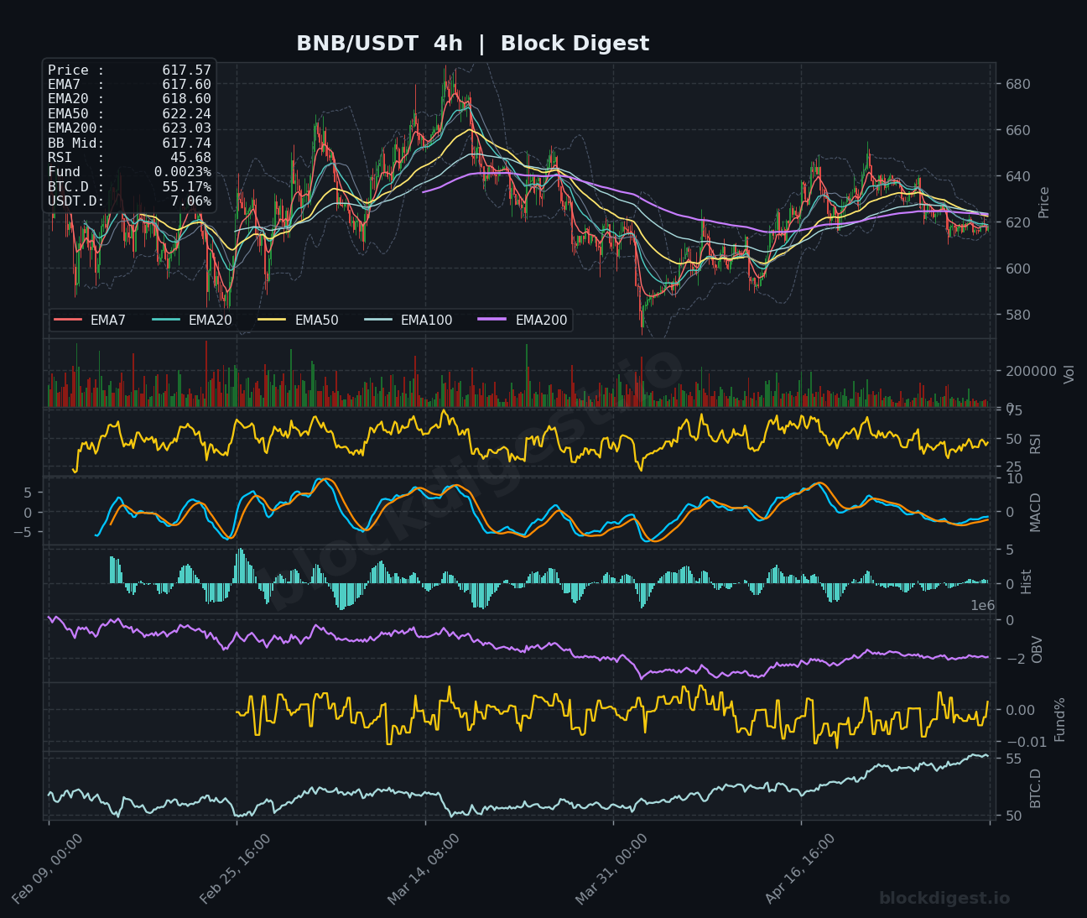Click the Price 617.57 info row
The image size is (1087, 918).
[x=129, y=70]
